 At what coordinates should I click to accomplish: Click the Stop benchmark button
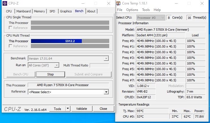pos(50,74)
